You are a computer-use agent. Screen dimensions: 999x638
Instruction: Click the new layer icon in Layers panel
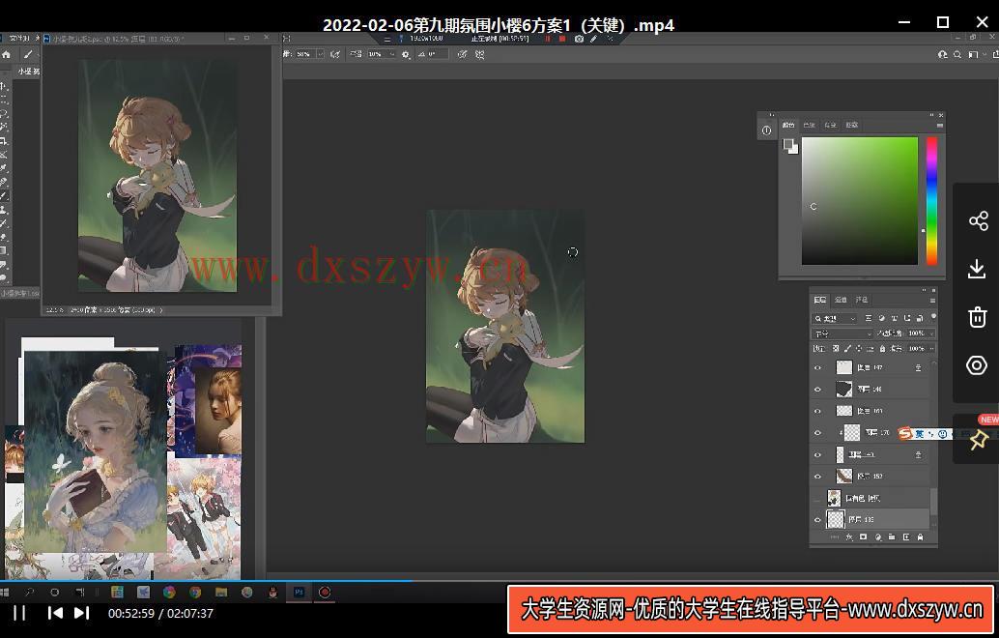pos(906,537)
